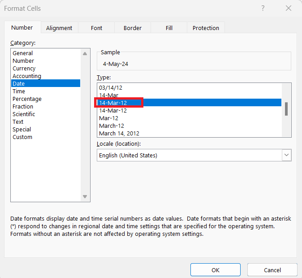
Task: Select the Text category
Action: pos(46,122)
